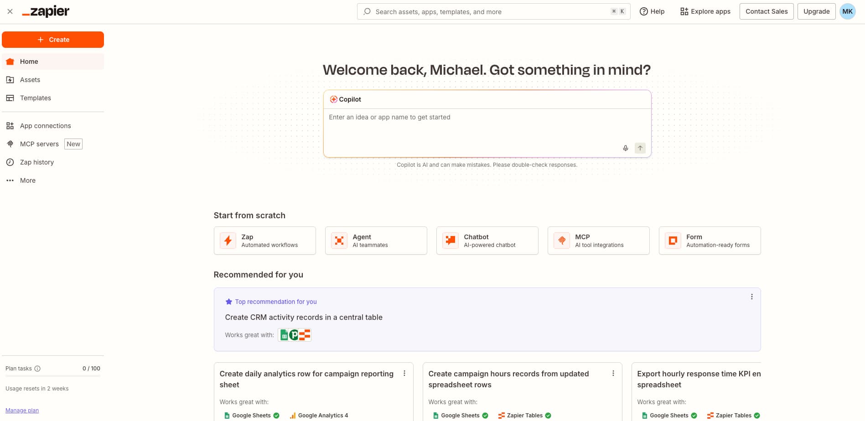Click the plan tasks usage progress bar

[53, 376]
